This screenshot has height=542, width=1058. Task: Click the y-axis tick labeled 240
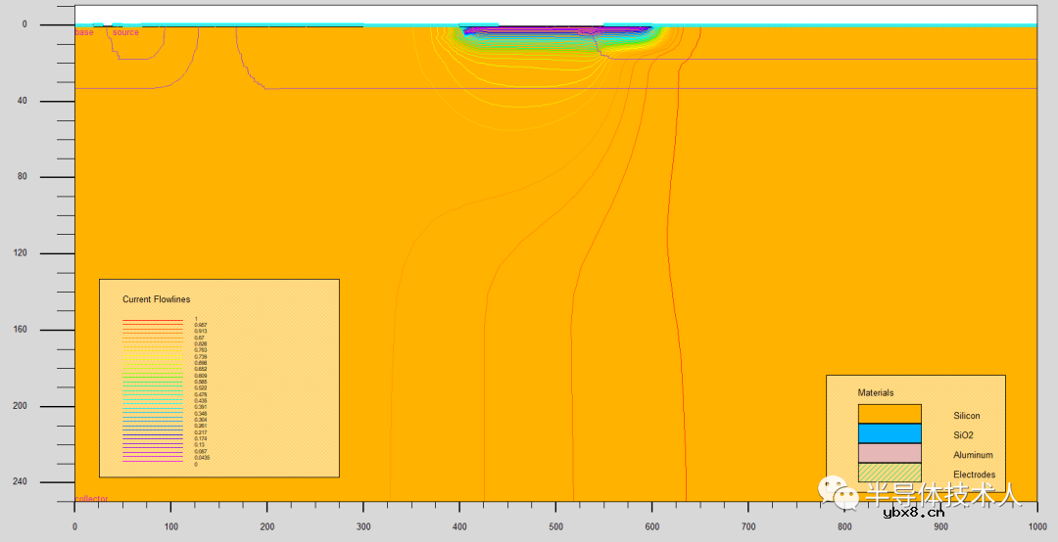point(19,482)
